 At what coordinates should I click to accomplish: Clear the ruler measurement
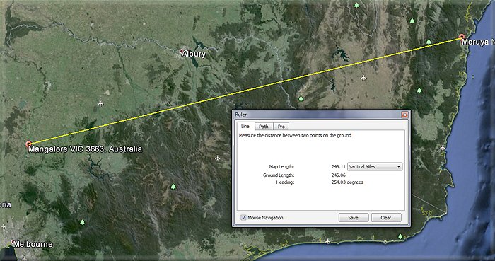(386, 217)
